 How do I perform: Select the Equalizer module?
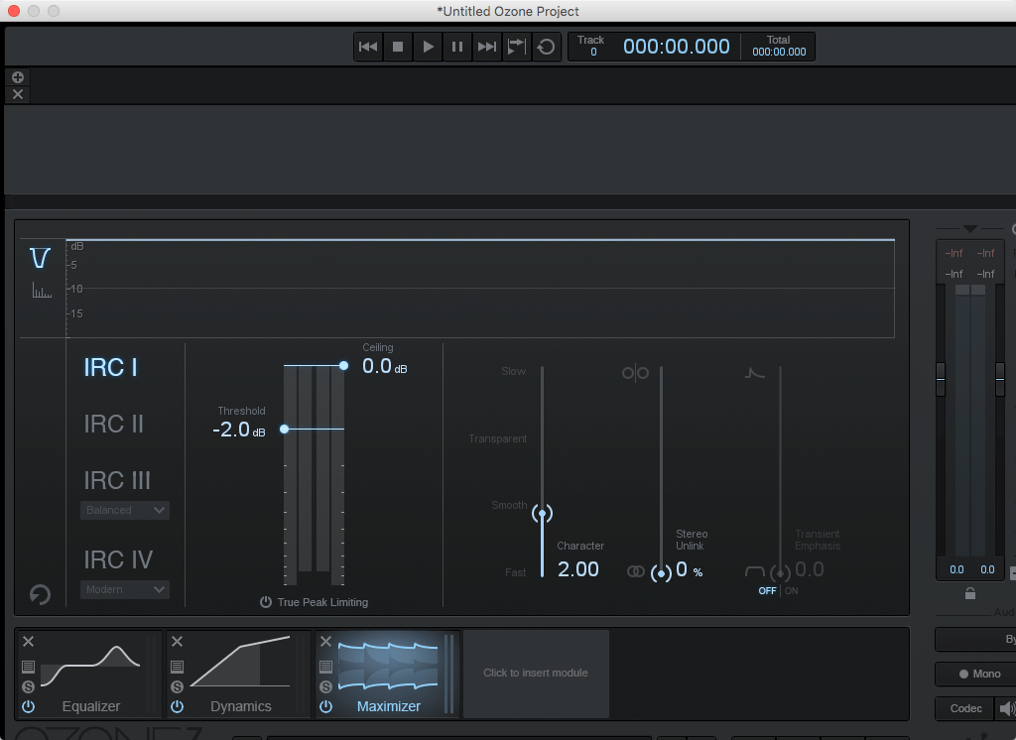[90, 674]
